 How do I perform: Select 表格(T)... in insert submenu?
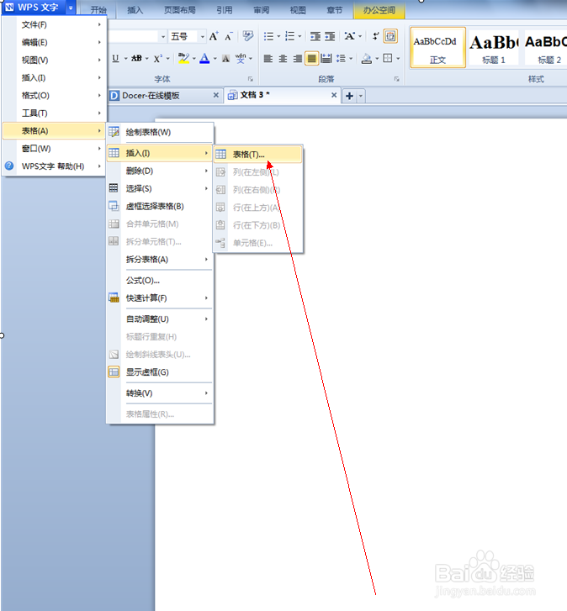tap(258, 155)
